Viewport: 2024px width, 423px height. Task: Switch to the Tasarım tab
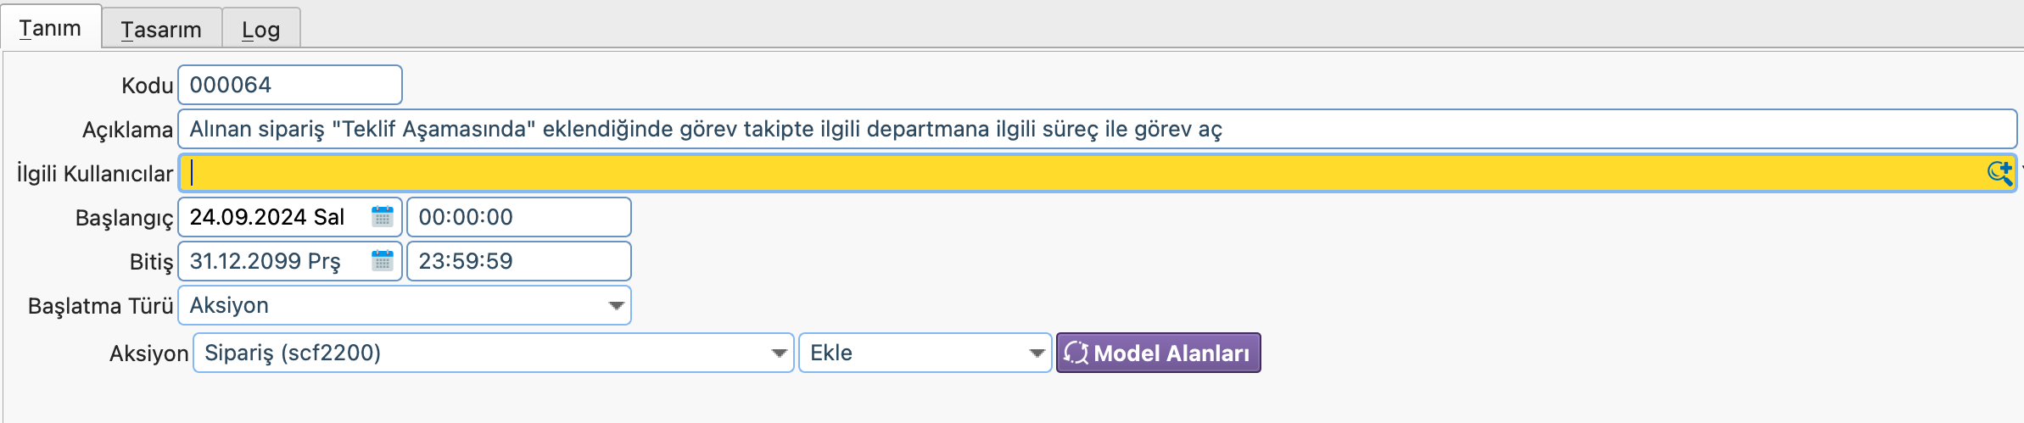tap(161, 30)
